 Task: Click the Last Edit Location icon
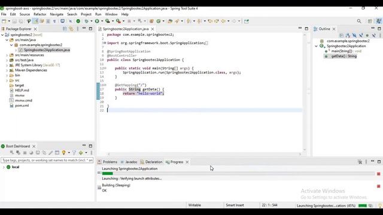tap(210, 21)
